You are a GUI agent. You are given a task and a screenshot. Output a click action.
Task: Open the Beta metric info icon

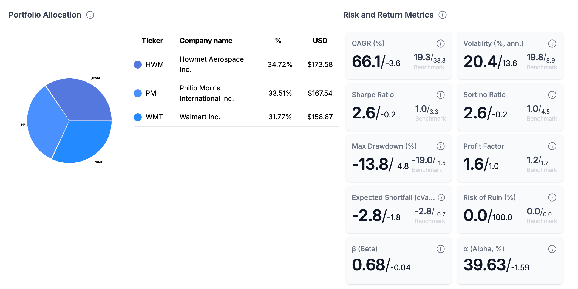440,249
